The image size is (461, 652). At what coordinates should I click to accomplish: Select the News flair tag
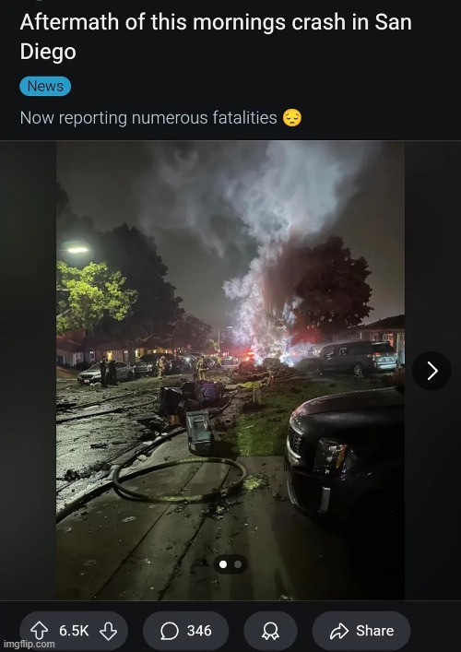[x=45, y=86]
